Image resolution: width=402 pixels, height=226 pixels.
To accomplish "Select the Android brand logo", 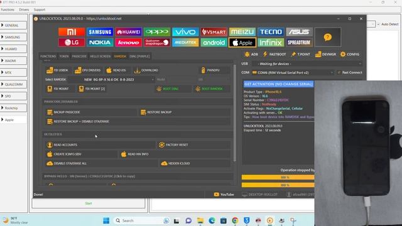I will pyautogui.click(x=214, y=43).
